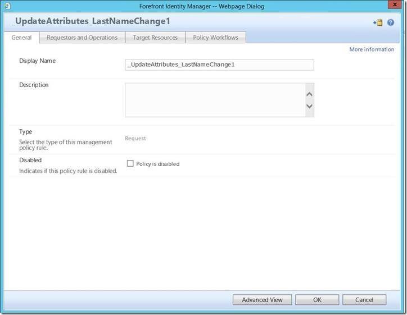The width and height of the screenshot is (407, 315).
Task: Enable the Policy is disabled checkbox
Action: coord(130,163)
